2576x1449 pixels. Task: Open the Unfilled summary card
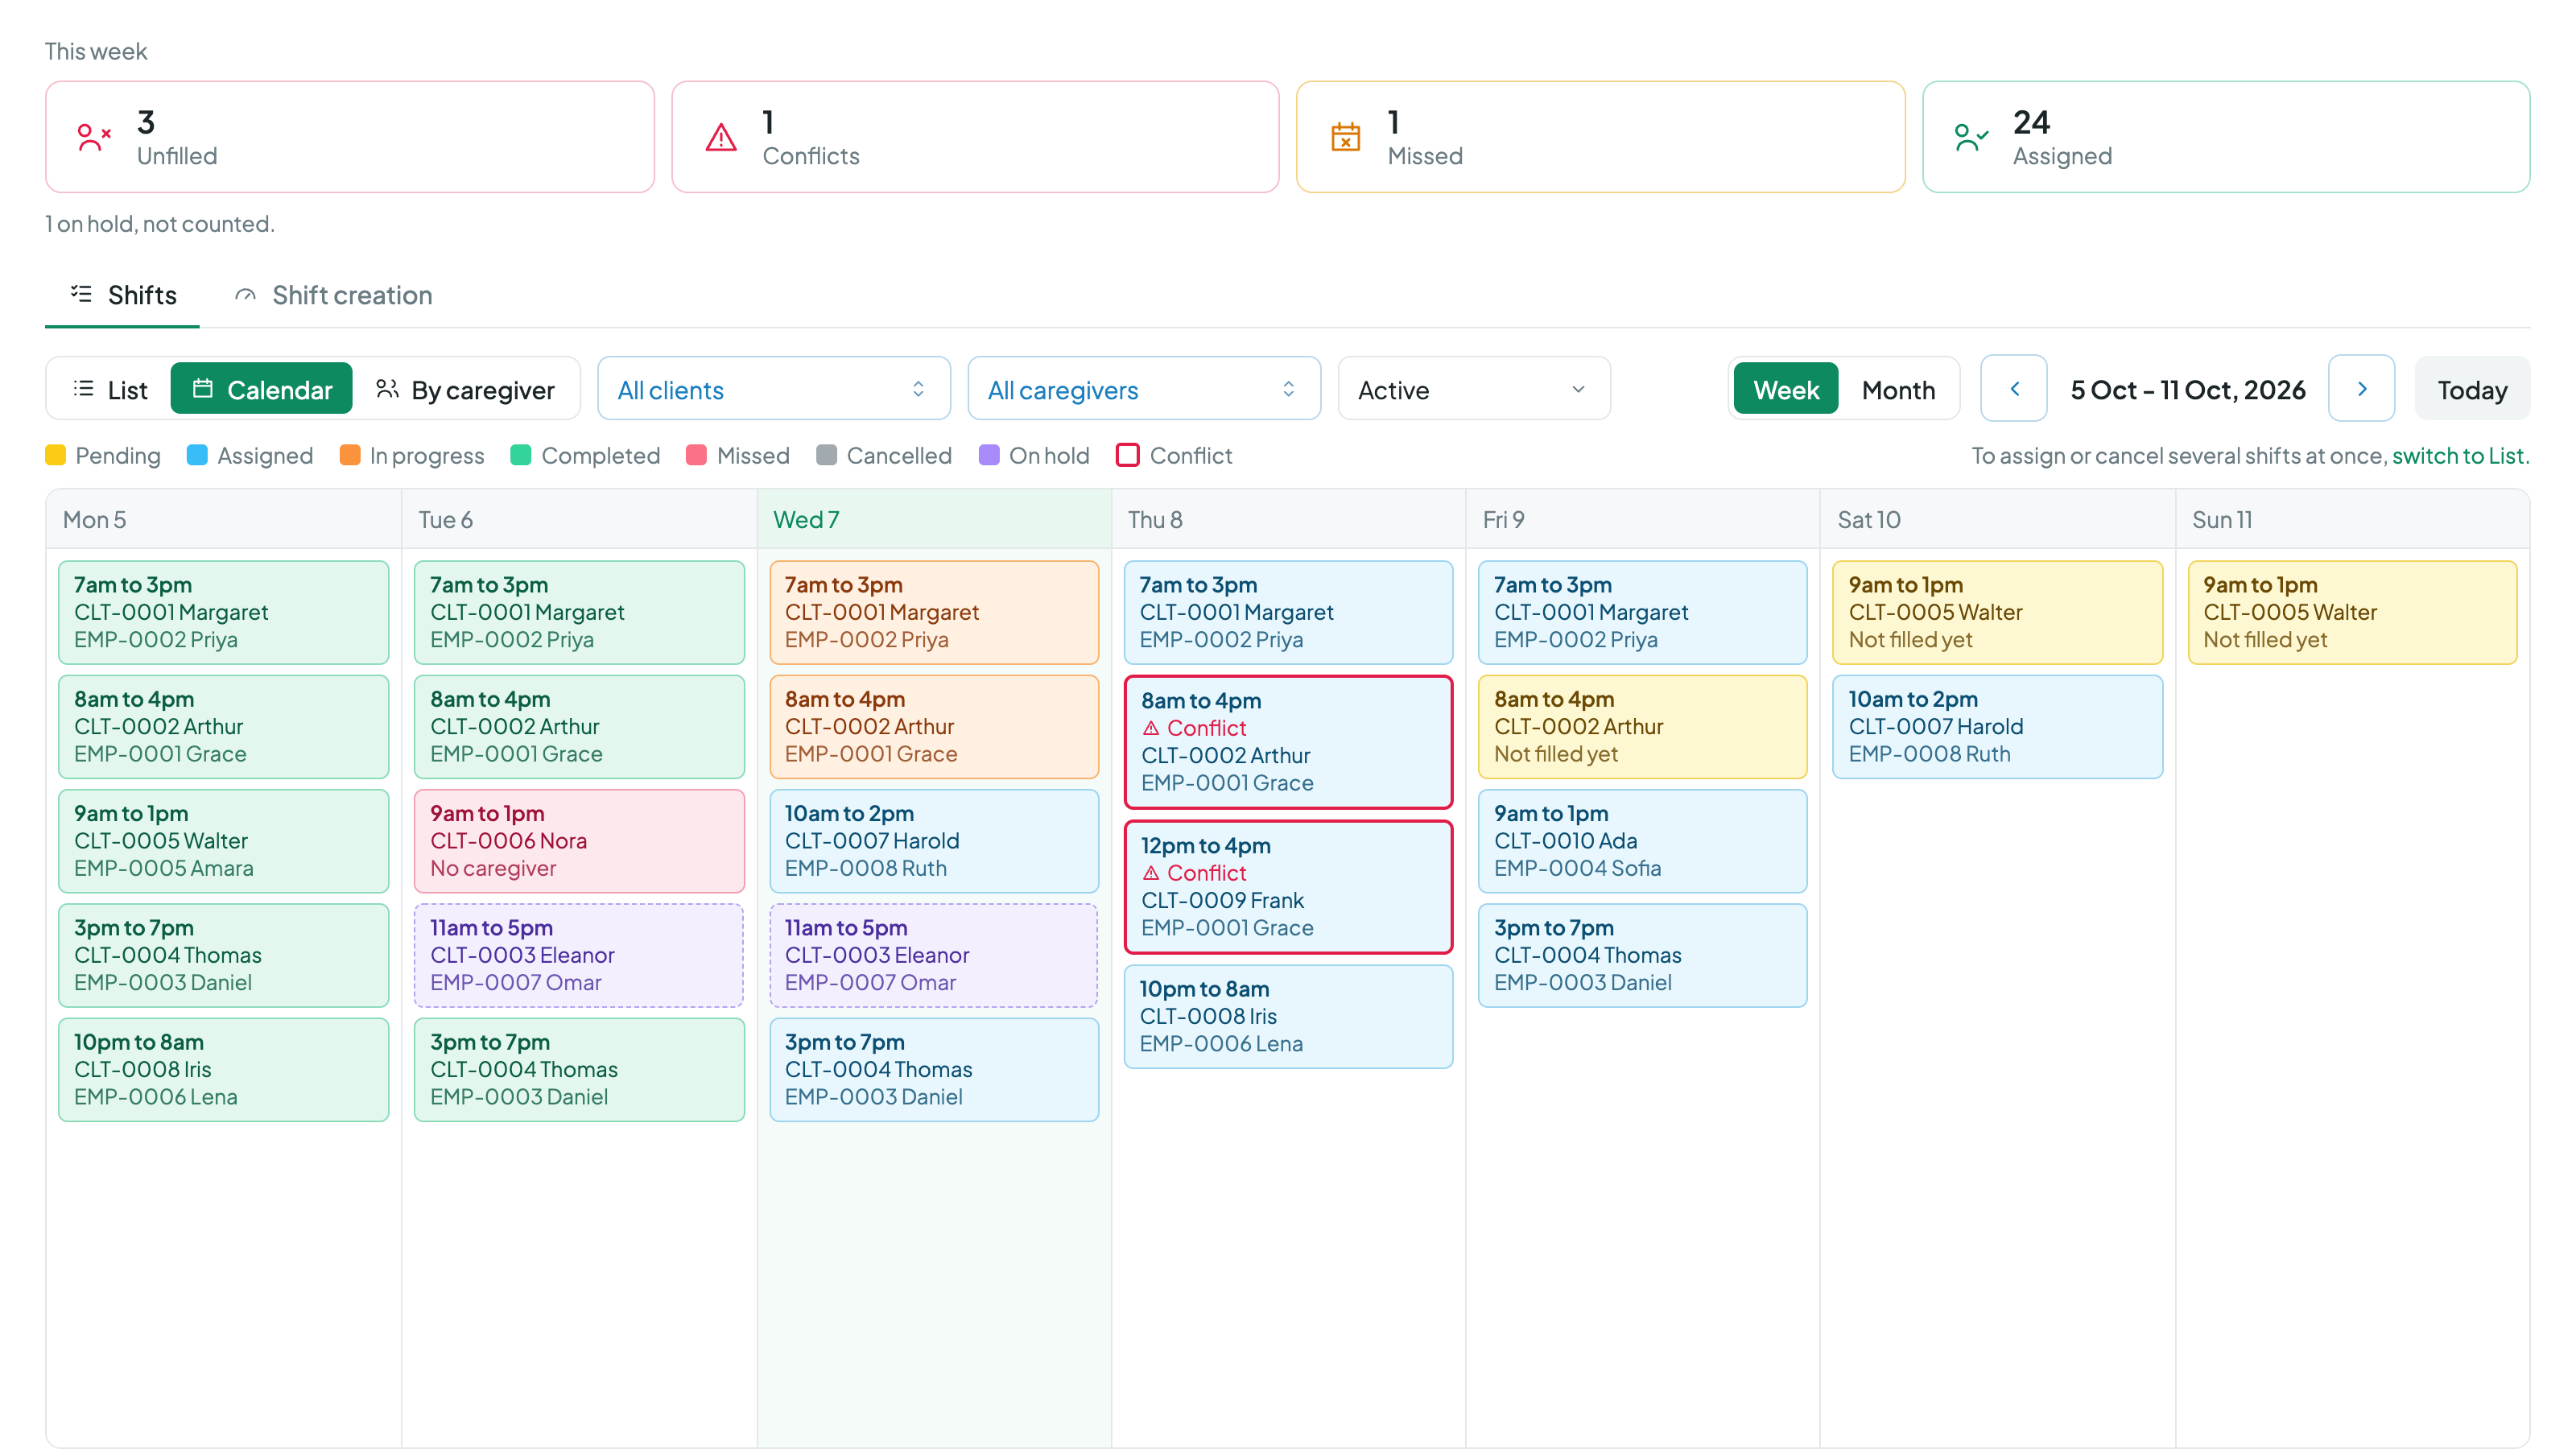coord(349,137)
